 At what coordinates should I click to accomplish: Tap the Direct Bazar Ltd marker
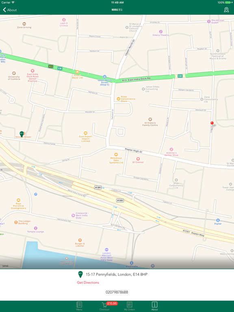[77, 72]
